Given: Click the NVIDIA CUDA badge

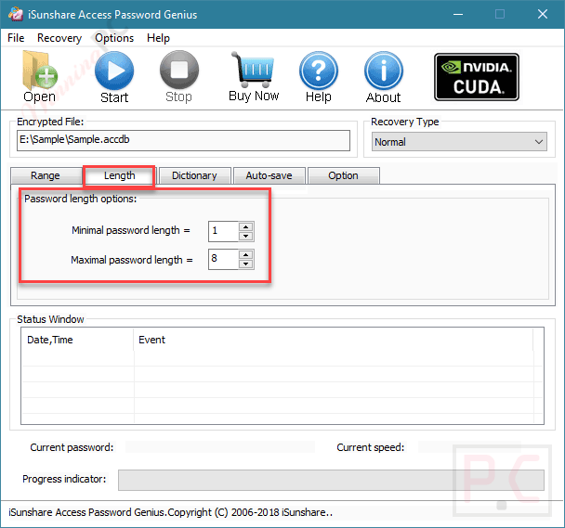Looking at the screenshot, I should pos(477,77).
